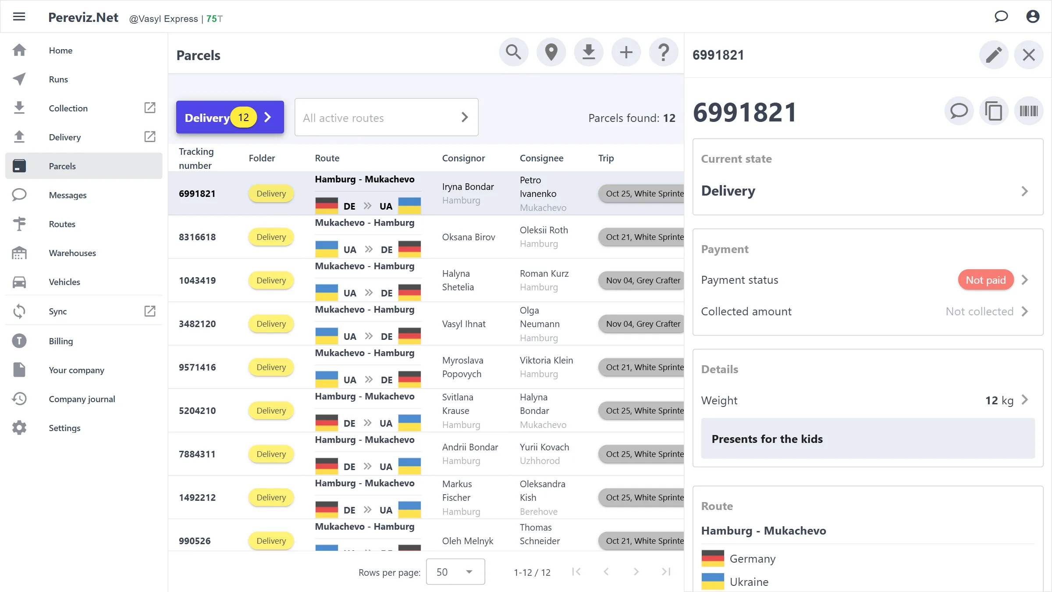Expand the Weight 12 kg row
The image size is (1052, 592).
tap(867, 400)
